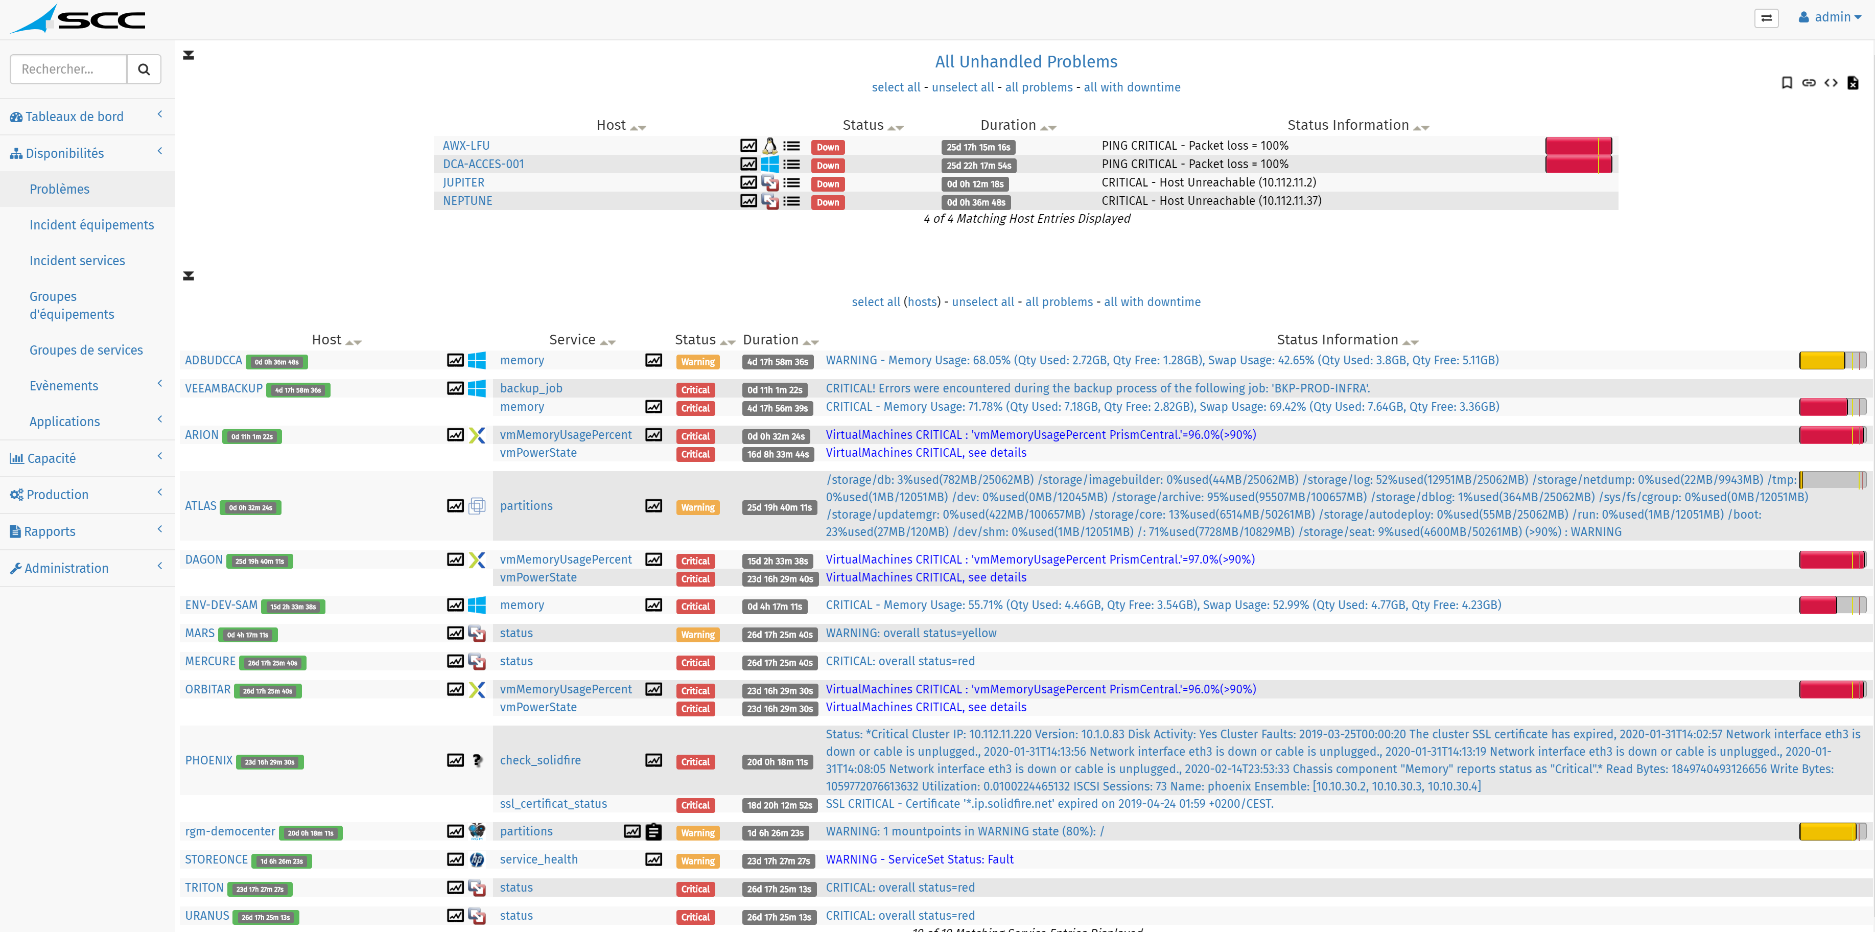Expand Tableaux de bord menu
This screenshot has height=932, width=1875.
[87, 116]
